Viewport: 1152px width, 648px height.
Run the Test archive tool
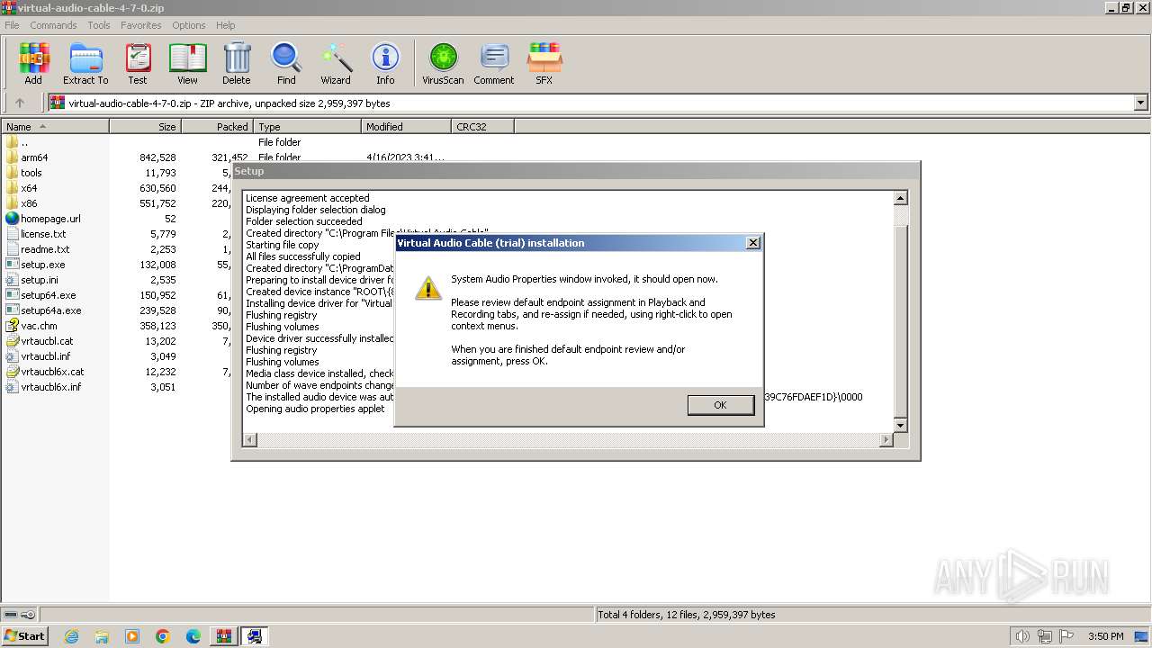(x=138, y=64)
